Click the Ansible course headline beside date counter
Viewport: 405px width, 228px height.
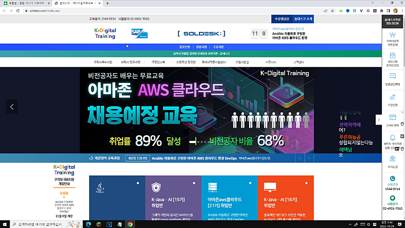(290, 35)
